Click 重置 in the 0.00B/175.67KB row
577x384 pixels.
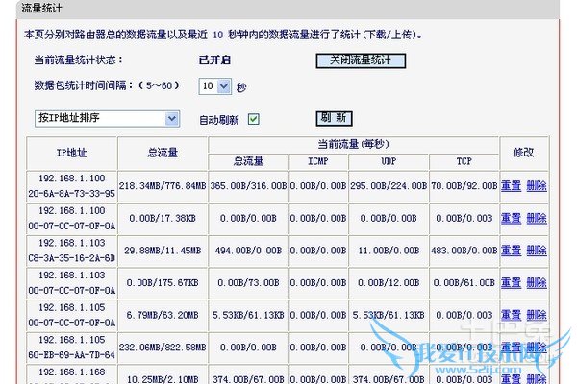[512, 283]
